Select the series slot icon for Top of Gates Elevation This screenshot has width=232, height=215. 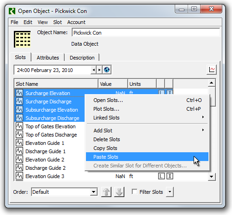tap(19, 126)
